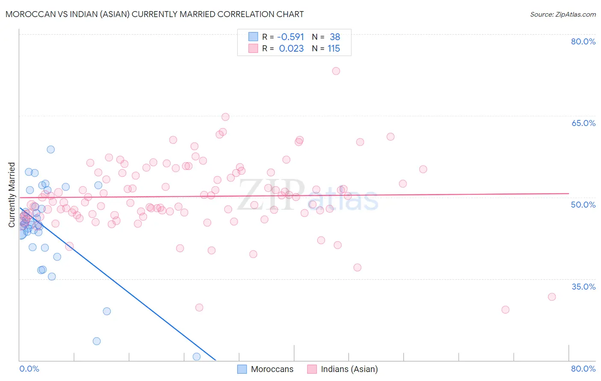This screenshot has height=381, width=601.
Task: Click the 65.0% y-axis label
Action: click(583, 123)
